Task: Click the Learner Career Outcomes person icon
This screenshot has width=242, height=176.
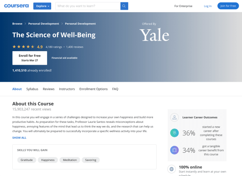Action: tap(175, 117)
